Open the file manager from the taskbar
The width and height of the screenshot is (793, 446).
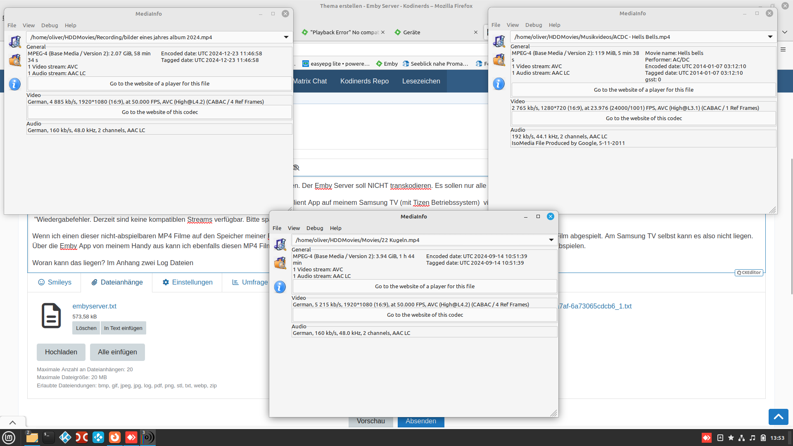click(x=32, y=437)
